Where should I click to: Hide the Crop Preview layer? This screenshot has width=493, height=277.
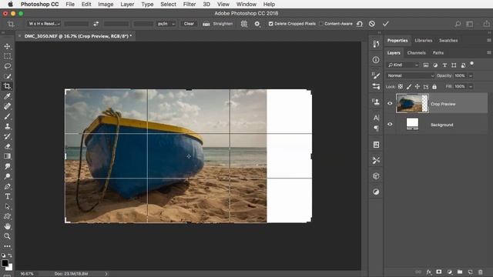point(390,103)
